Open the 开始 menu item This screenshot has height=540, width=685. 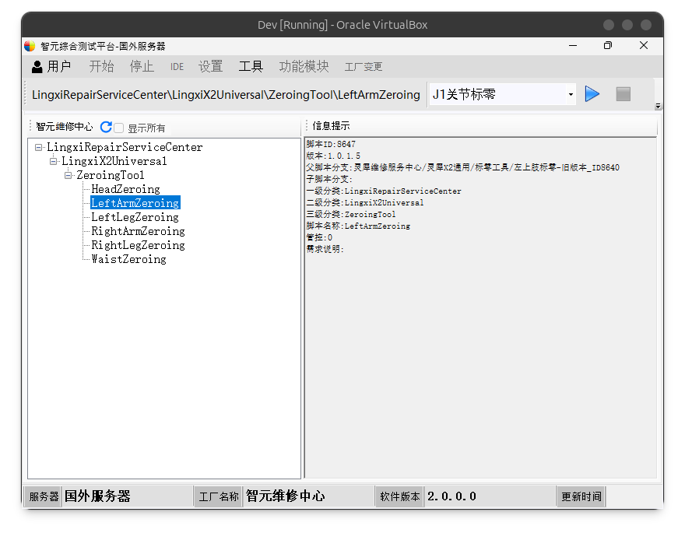[x=101, y=66]
